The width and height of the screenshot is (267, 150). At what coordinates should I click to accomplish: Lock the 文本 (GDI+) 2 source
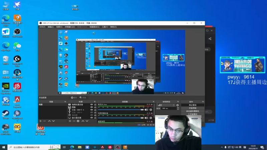click(x=95, y=110)
